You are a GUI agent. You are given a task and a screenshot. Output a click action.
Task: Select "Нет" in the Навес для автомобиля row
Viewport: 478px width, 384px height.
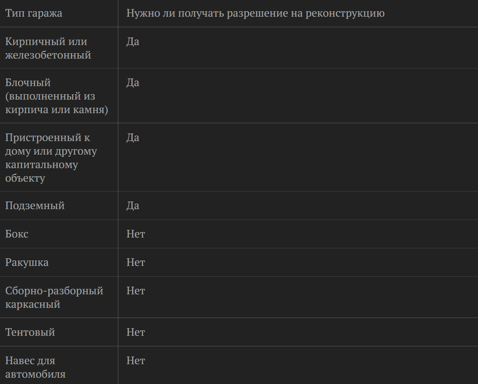(x=136, y=361)
